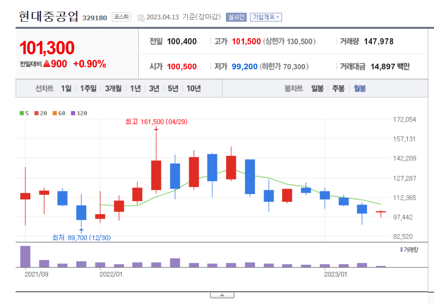Click the stock code 329180

[x=94, y=18]
